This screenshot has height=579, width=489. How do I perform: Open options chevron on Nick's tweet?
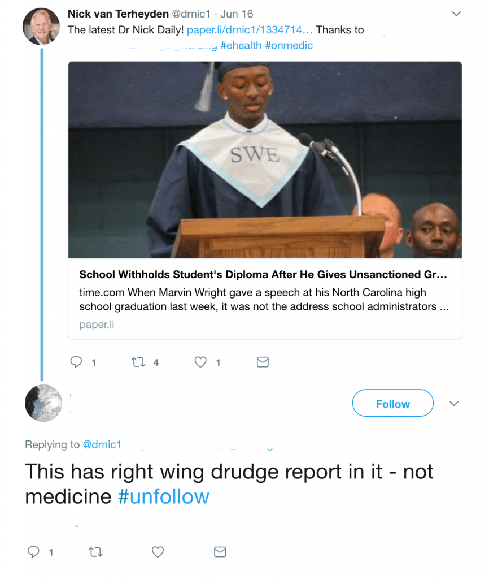(456, 14)
